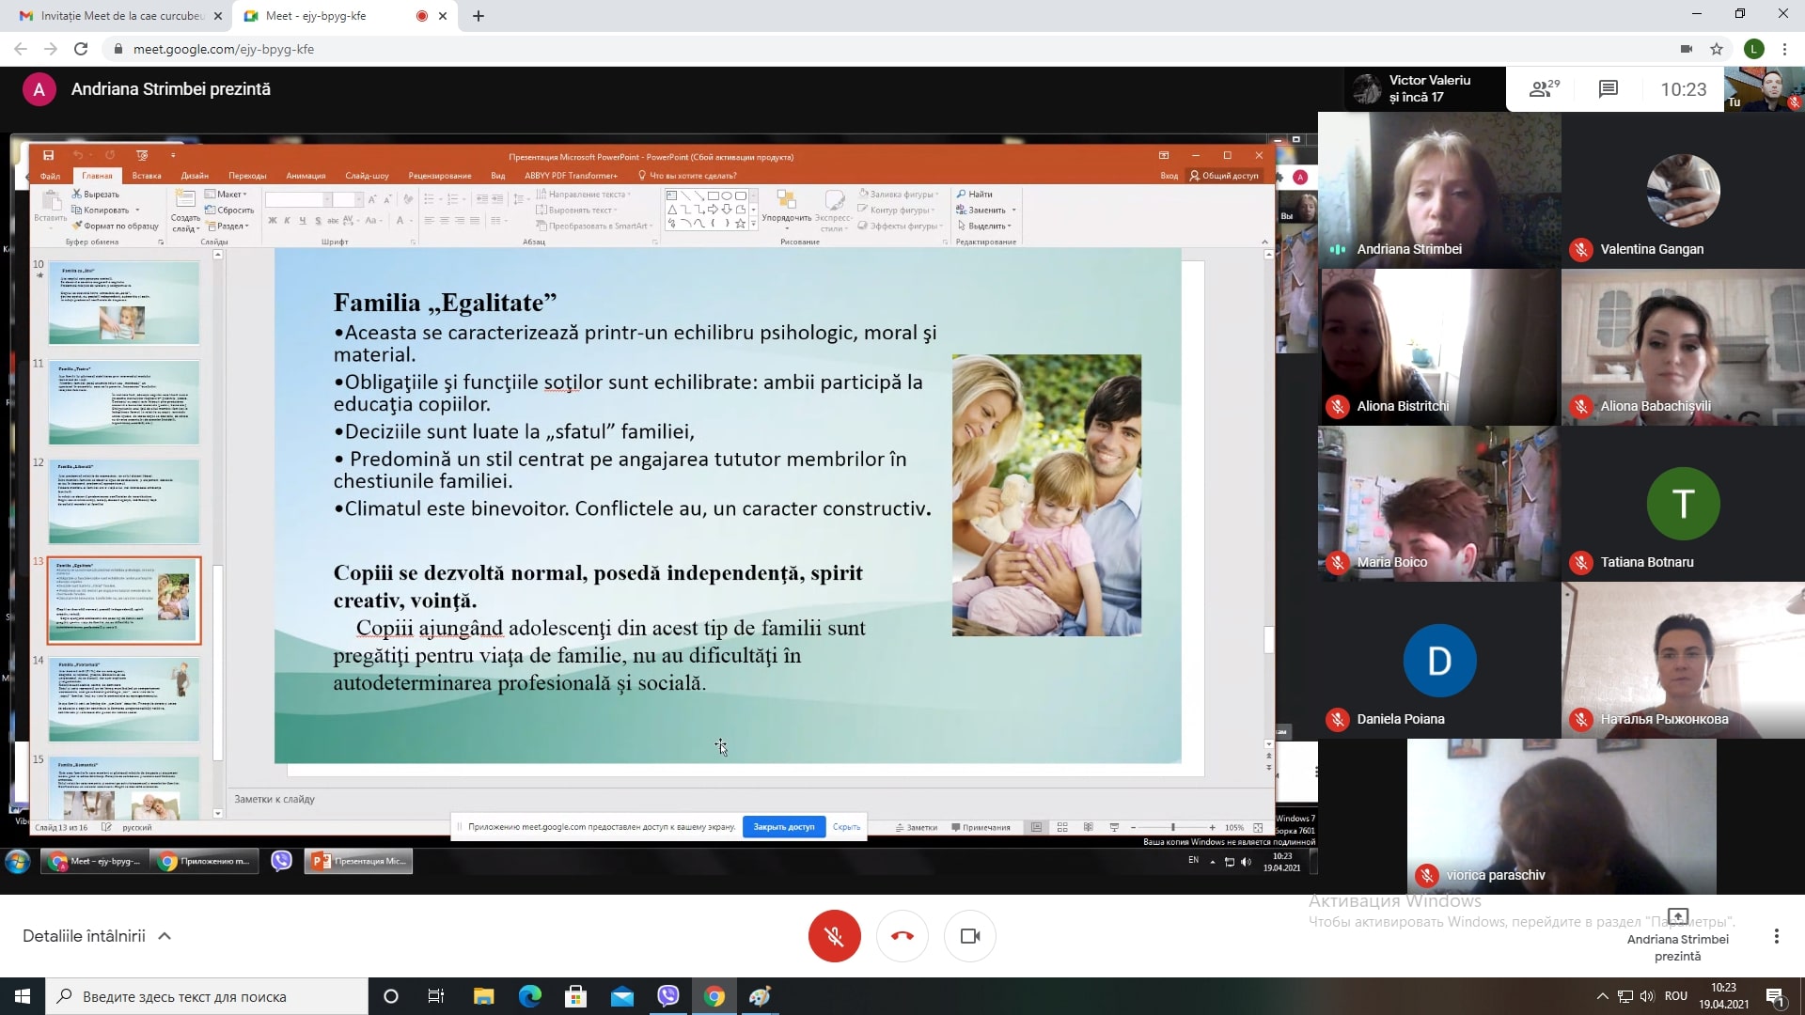
Task: Open a new browser tab
Action: (479, 16)
